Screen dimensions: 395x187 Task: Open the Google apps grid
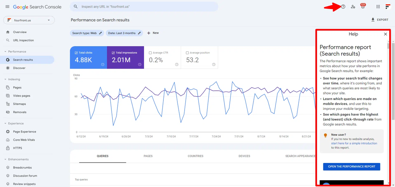tap(378, 7)
